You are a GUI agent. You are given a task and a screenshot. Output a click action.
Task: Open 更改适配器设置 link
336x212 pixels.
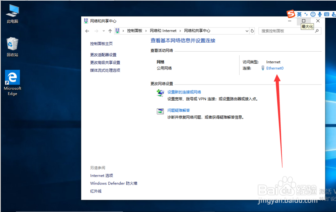[103, 55]
